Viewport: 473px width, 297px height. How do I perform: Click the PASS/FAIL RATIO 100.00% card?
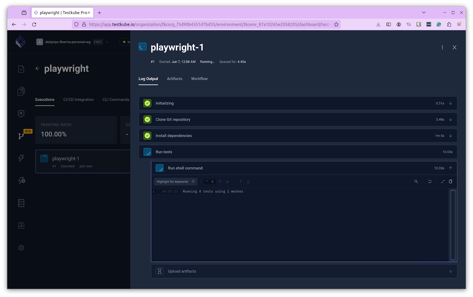(76, 130)
